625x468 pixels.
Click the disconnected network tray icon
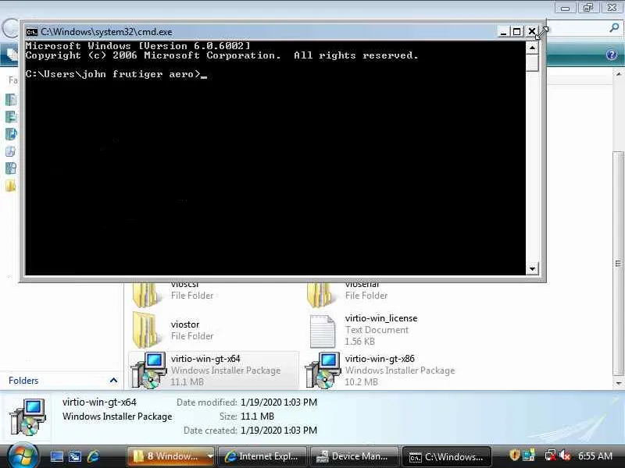[551, 456]
